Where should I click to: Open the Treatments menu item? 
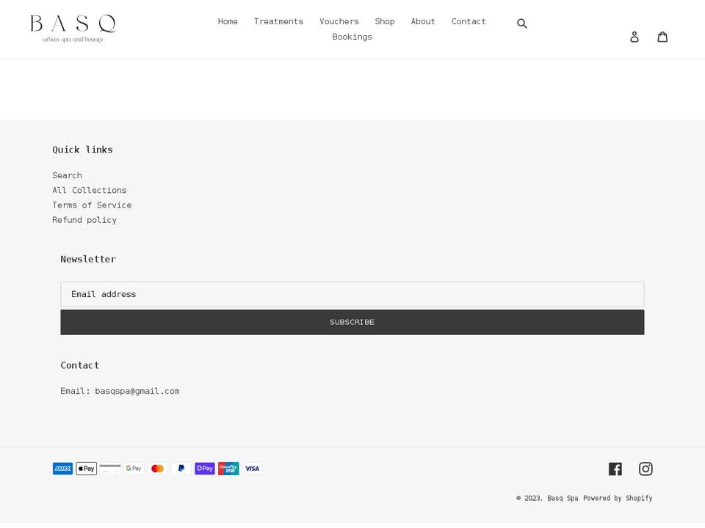pyautogui.click(x=278, y=21)
